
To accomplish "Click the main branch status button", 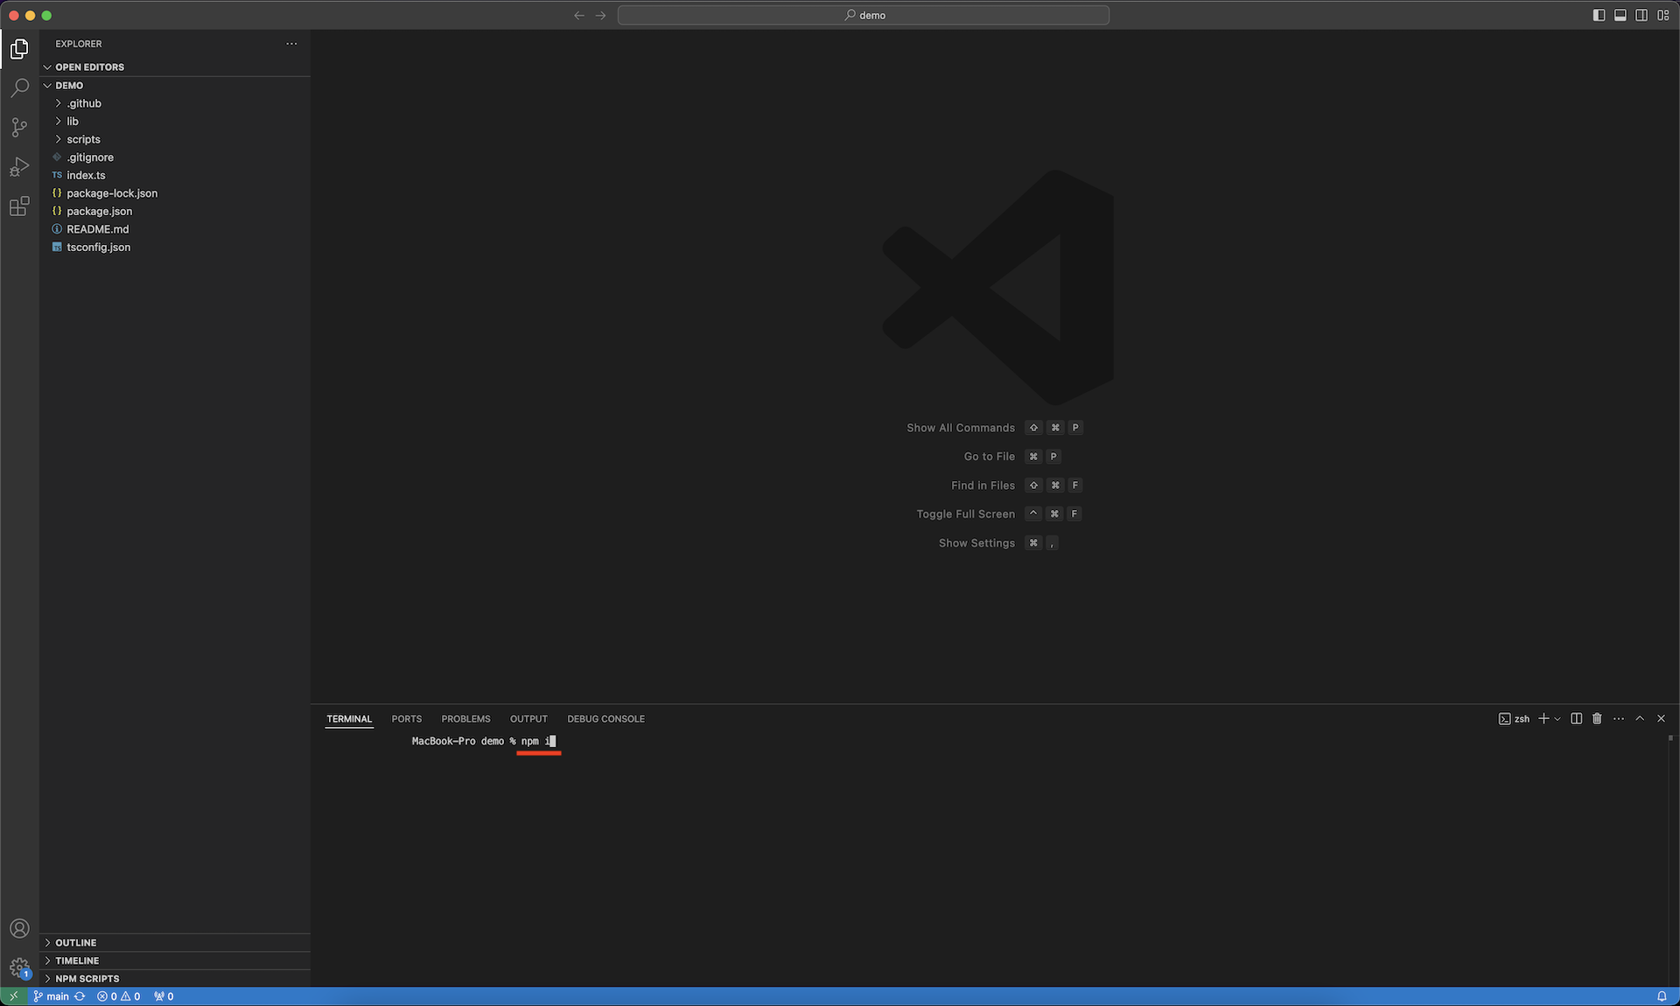I will [x=51, y=996].
